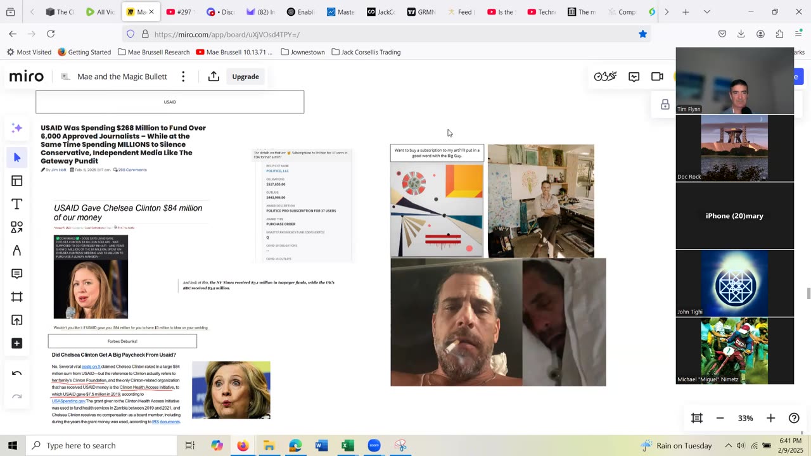The width and height of the screenshot is (811, 456).
Task: Open the activities timer icon
Action: click(605, 77)
